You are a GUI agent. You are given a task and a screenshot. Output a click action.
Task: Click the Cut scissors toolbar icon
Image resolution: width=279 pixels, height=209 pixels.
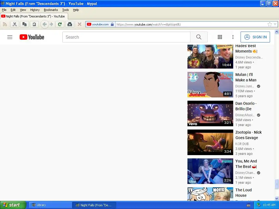15,24
